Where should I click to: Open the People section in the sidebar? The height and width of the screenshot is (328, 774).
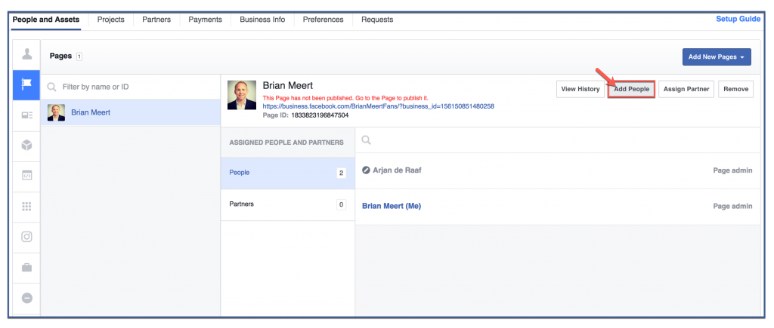click(26, 54)
